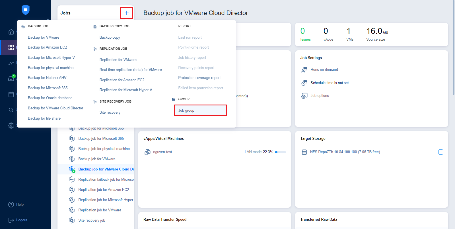
Task: Open the calendar icon in sidebar
Action: tap(11, 94)
